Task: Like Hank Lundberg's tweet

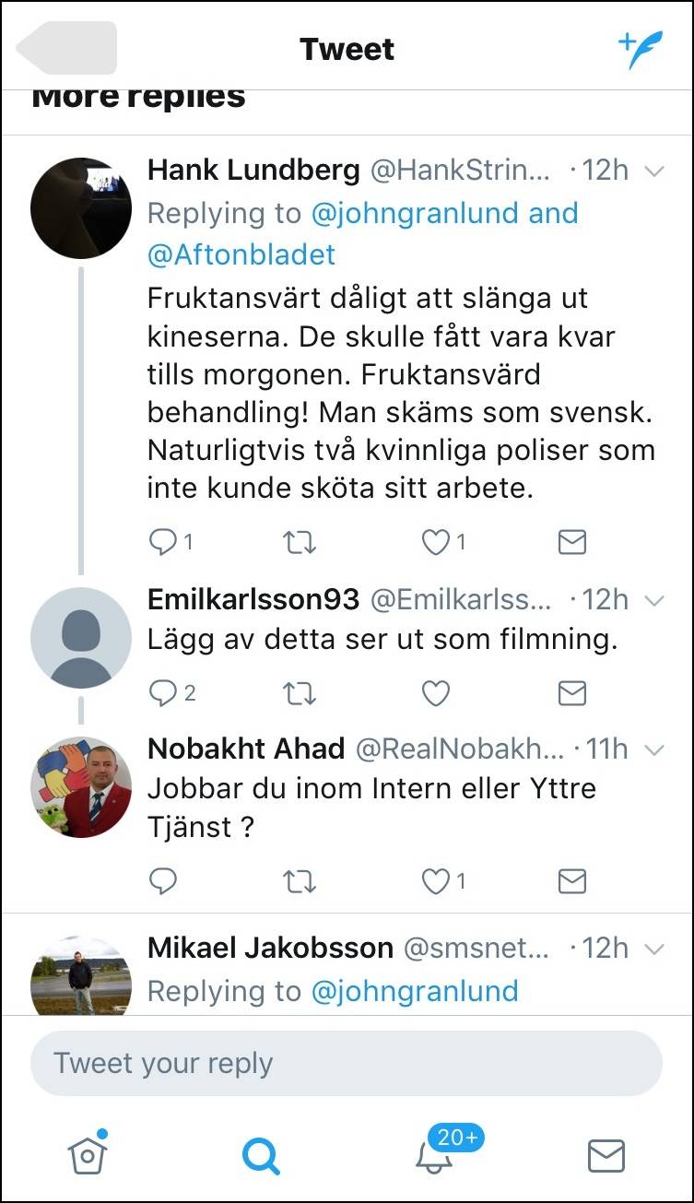Action: 435,543
